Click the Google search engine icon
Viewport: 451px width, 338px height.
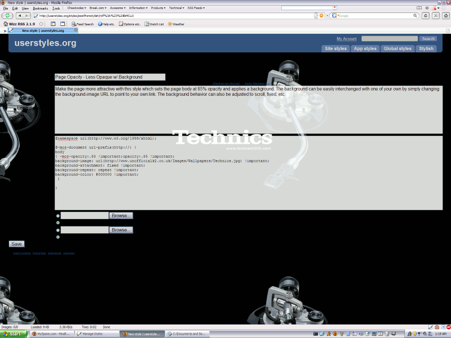334,16
